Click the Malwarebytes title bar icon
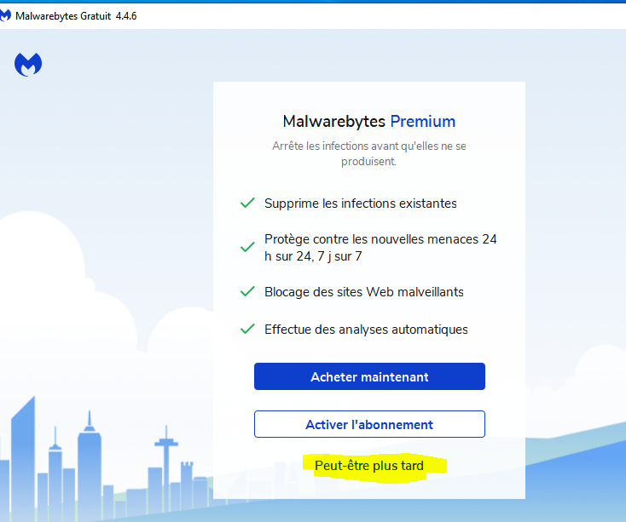 coord(7,16)
